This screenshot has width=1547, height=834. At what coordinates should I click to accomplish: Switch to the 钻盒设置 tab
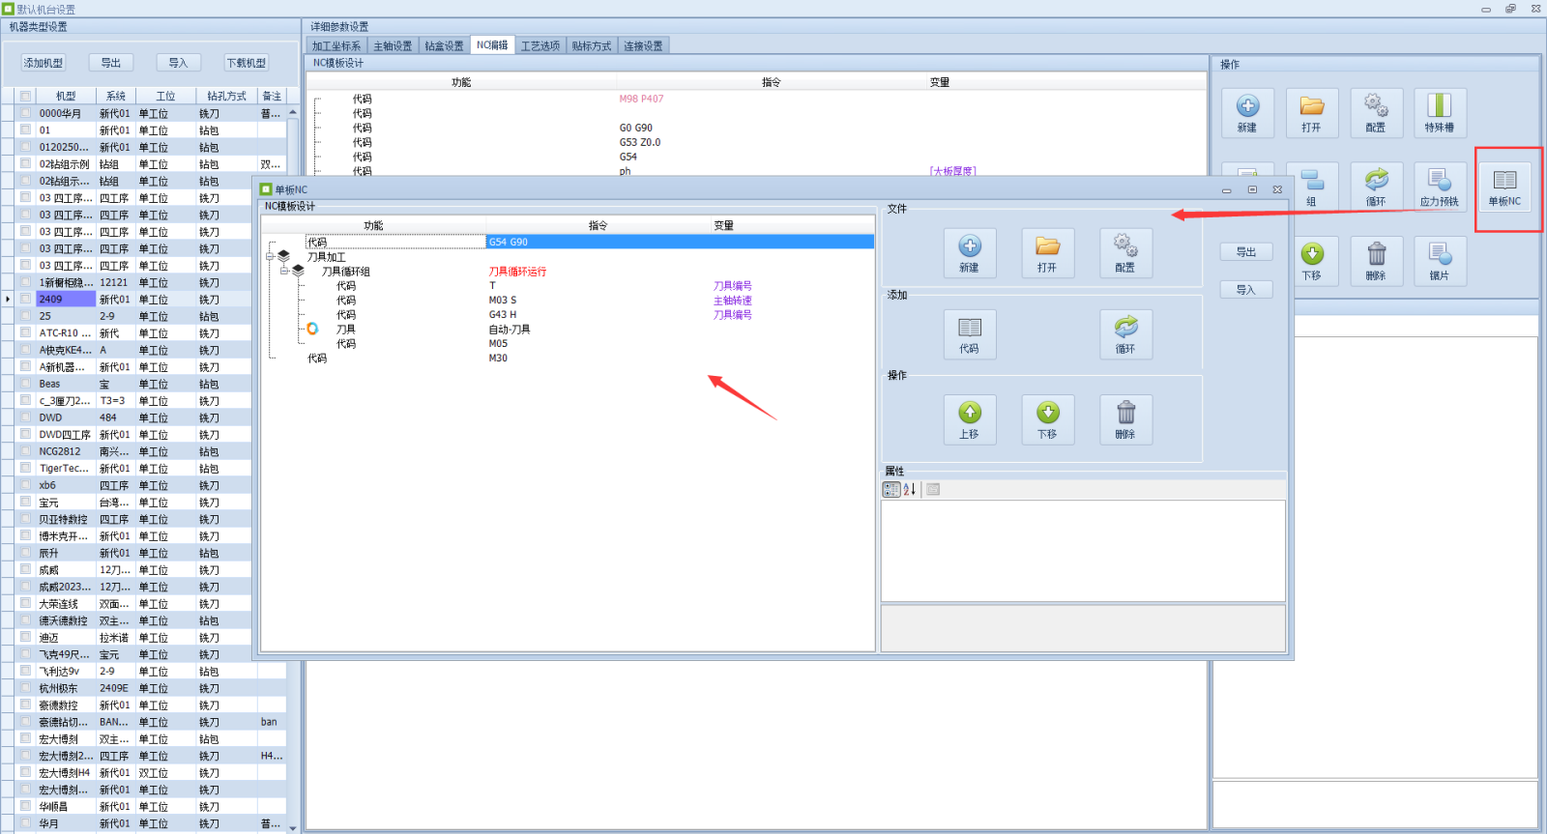coord(444,45)
